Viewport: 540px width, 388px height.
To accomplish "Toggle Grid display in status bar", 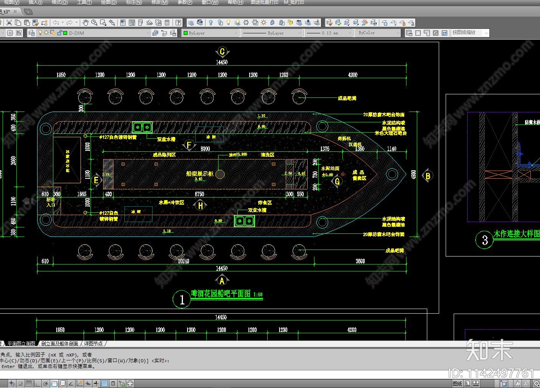I will point(29,383).
